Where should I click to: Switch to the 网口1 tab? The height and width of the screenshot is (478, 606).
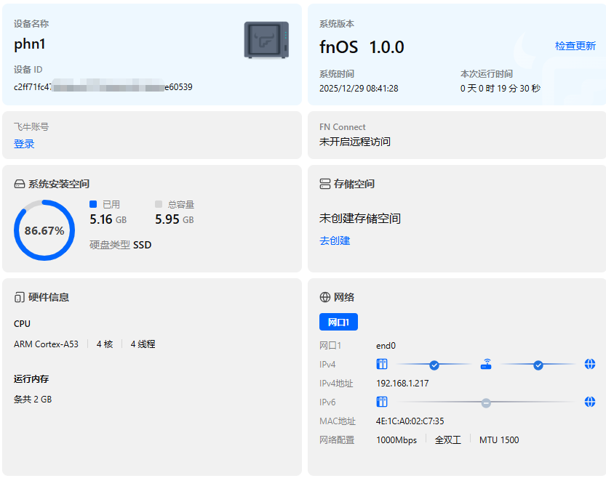[338, 320]
